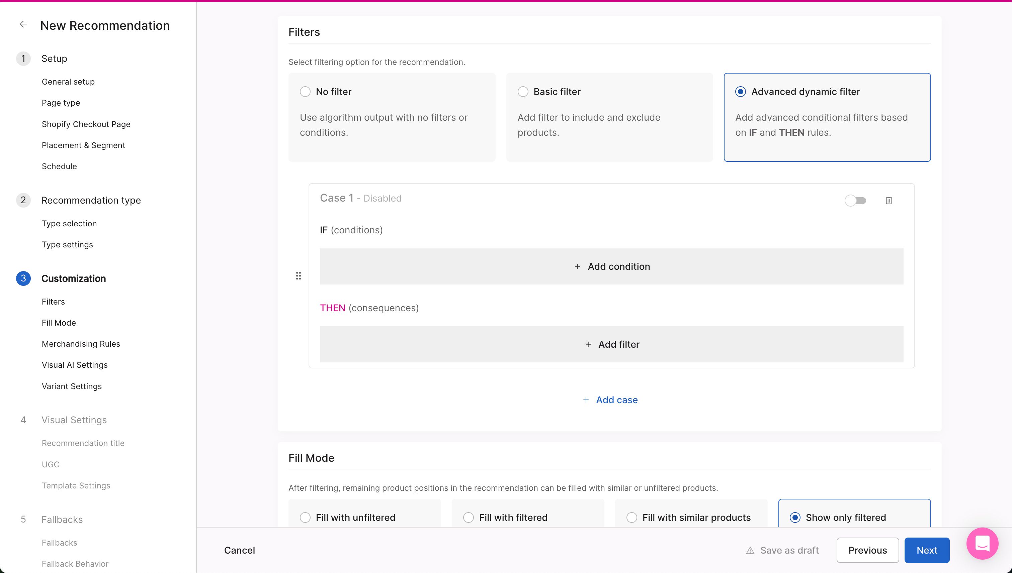This screenshot has width=1012, height=573.
Task: Open Visual AI Settings
Action: pyautogui.click(x=74, y=364)
